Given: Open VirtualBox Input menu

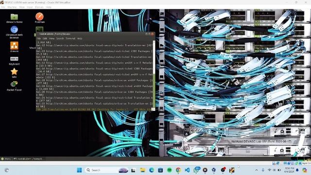Looking at the screenshot, I should (x=30, y=7).
